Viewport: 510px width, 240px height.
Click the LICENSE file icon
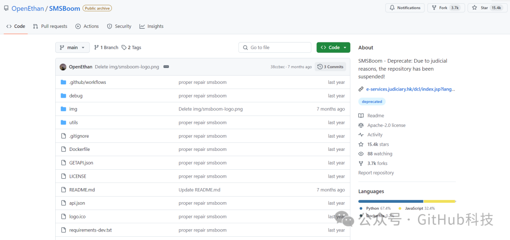click(x=63, y=176)
